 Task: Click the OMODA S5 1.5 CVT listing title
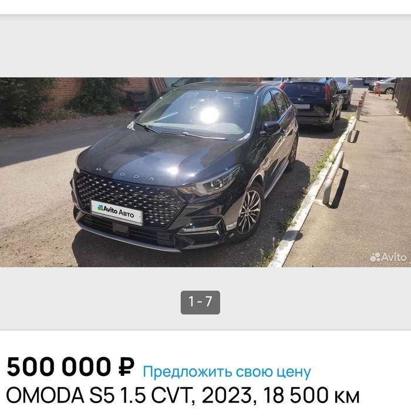[x=183, y=395]
